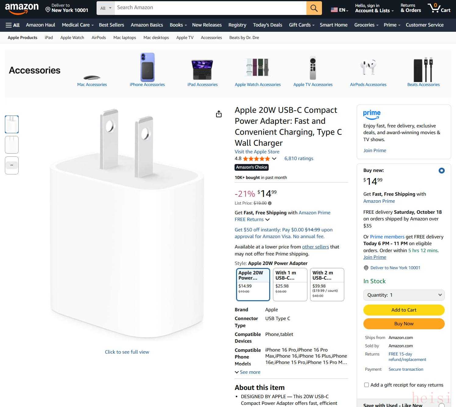Click the share icon beside product image
The width and height of the screenshot is (456, 407).
click(x=219, y=114)
